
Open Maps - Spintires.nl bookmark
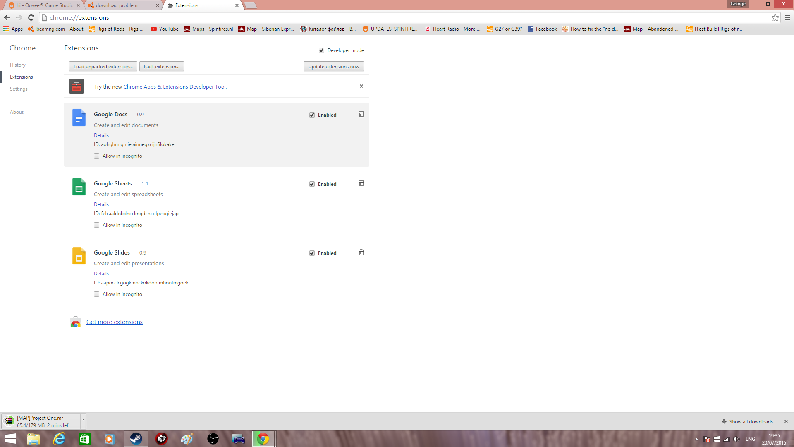pos(208,29)
